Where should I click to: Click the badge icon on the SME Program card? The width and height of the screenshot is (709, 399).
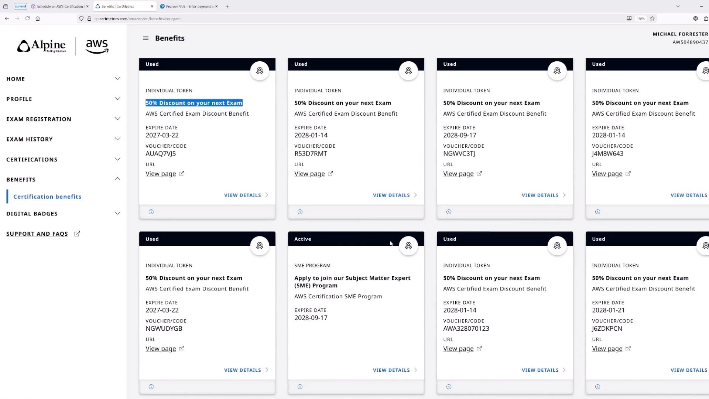(408, 246)
